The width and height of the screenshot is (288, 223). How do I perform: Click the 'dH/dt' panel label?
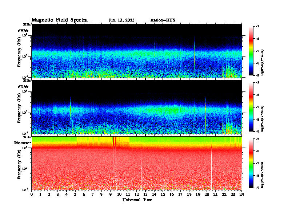click(x=23, y=31)
